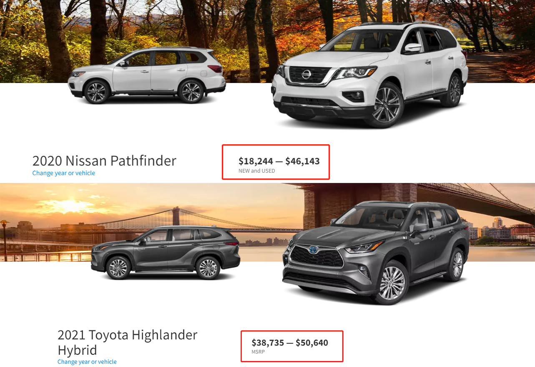
Task: Open the Nissan Pathfinder side-view photo
Action: [x=147, y=75]
